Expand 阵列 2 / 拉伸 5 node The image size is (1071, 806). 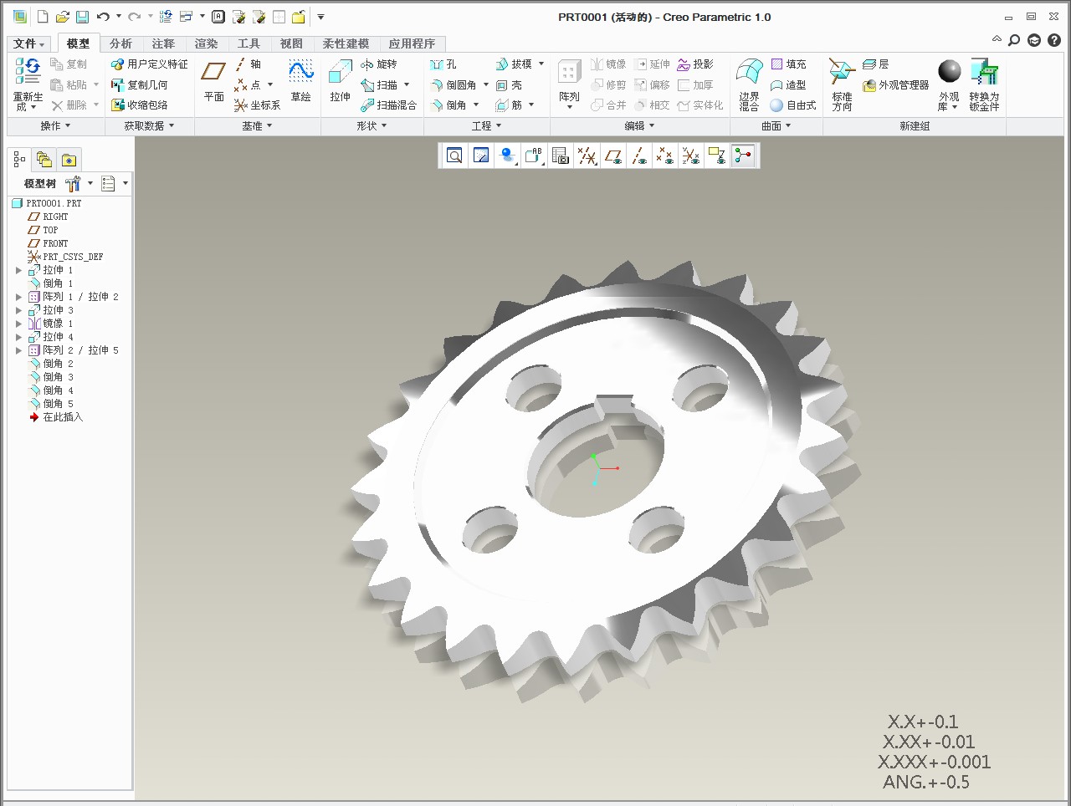[x=18, y=350]
